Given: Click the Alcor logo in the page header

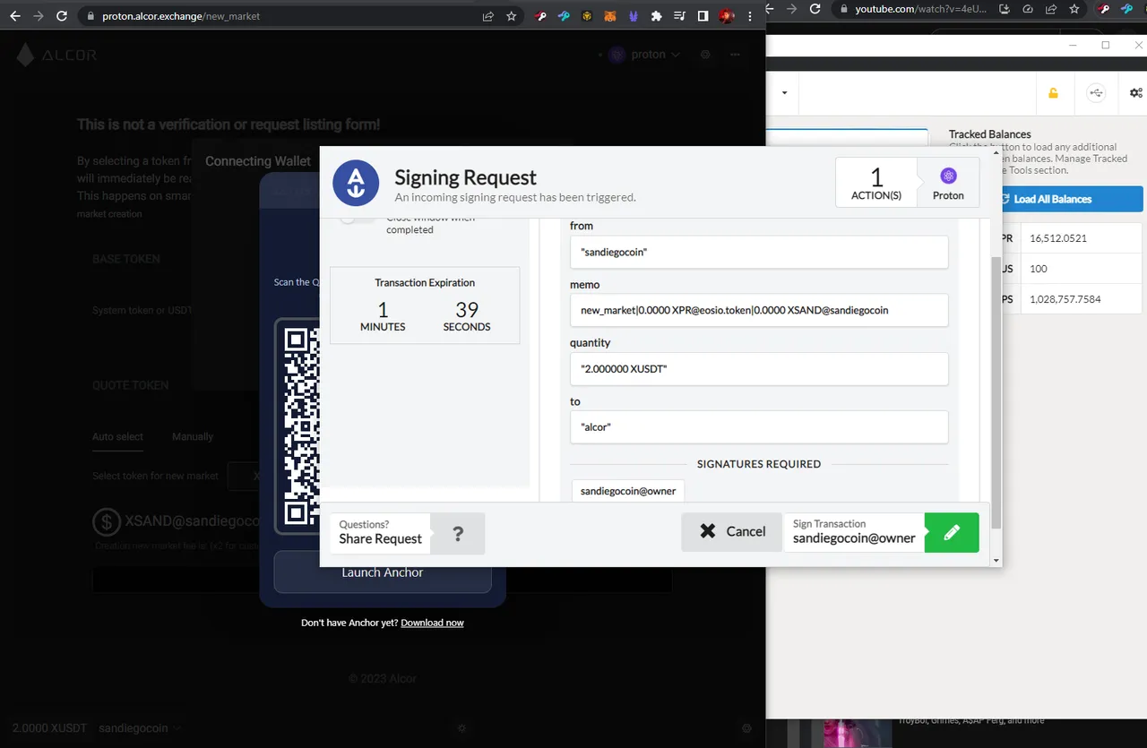Looking at the screenshot, I should [x=56, y=56].
